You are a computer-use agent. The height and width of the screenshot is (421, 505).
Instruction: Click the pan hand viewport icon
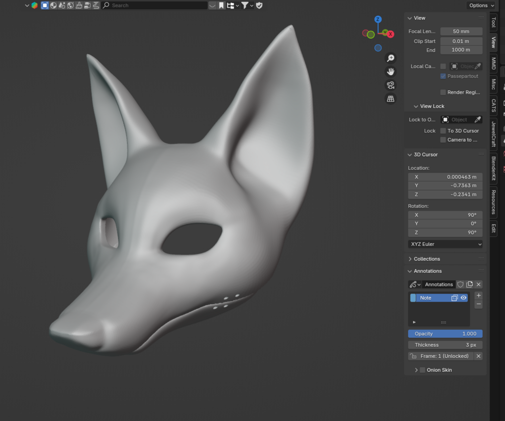(390, 72)
